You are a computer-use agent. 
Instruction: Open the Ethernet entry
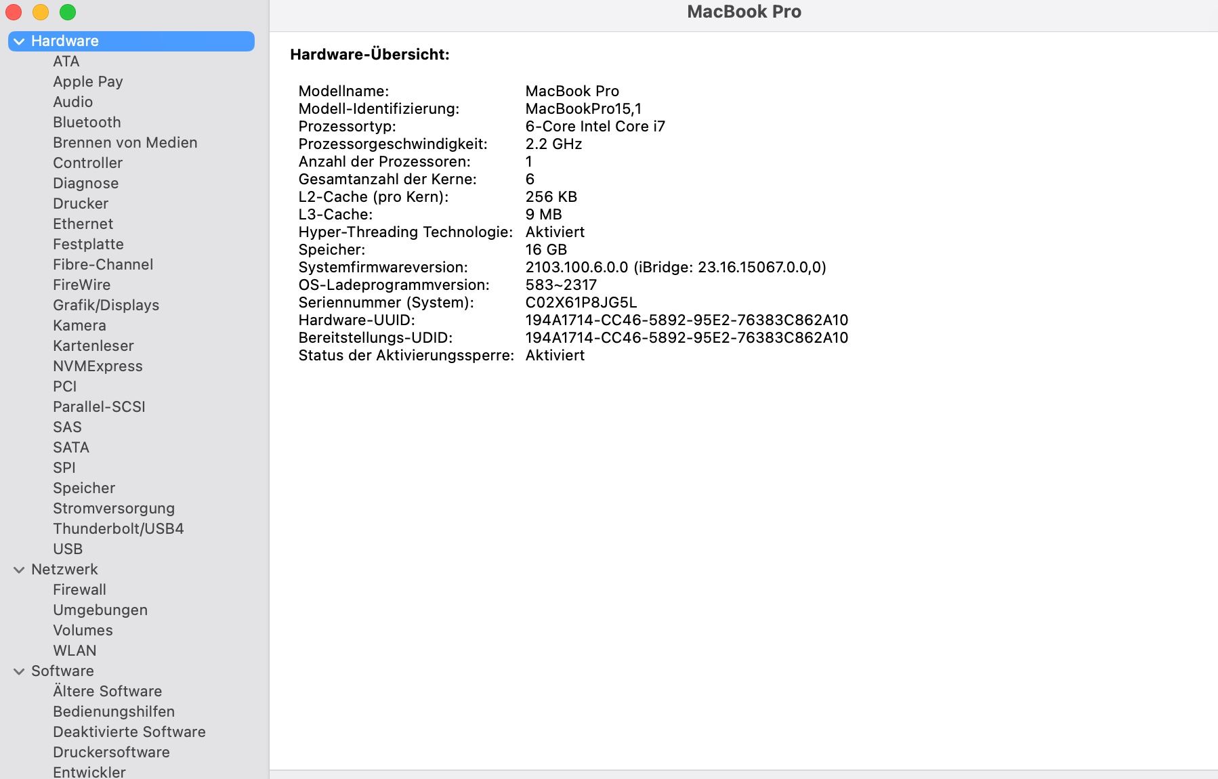pyautogui.click(x=83, y=224)
